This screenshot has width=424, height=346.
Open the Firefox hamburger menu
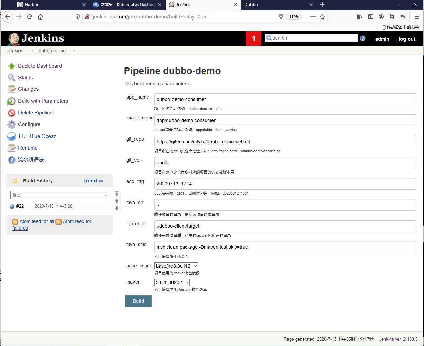coord(416,17)
